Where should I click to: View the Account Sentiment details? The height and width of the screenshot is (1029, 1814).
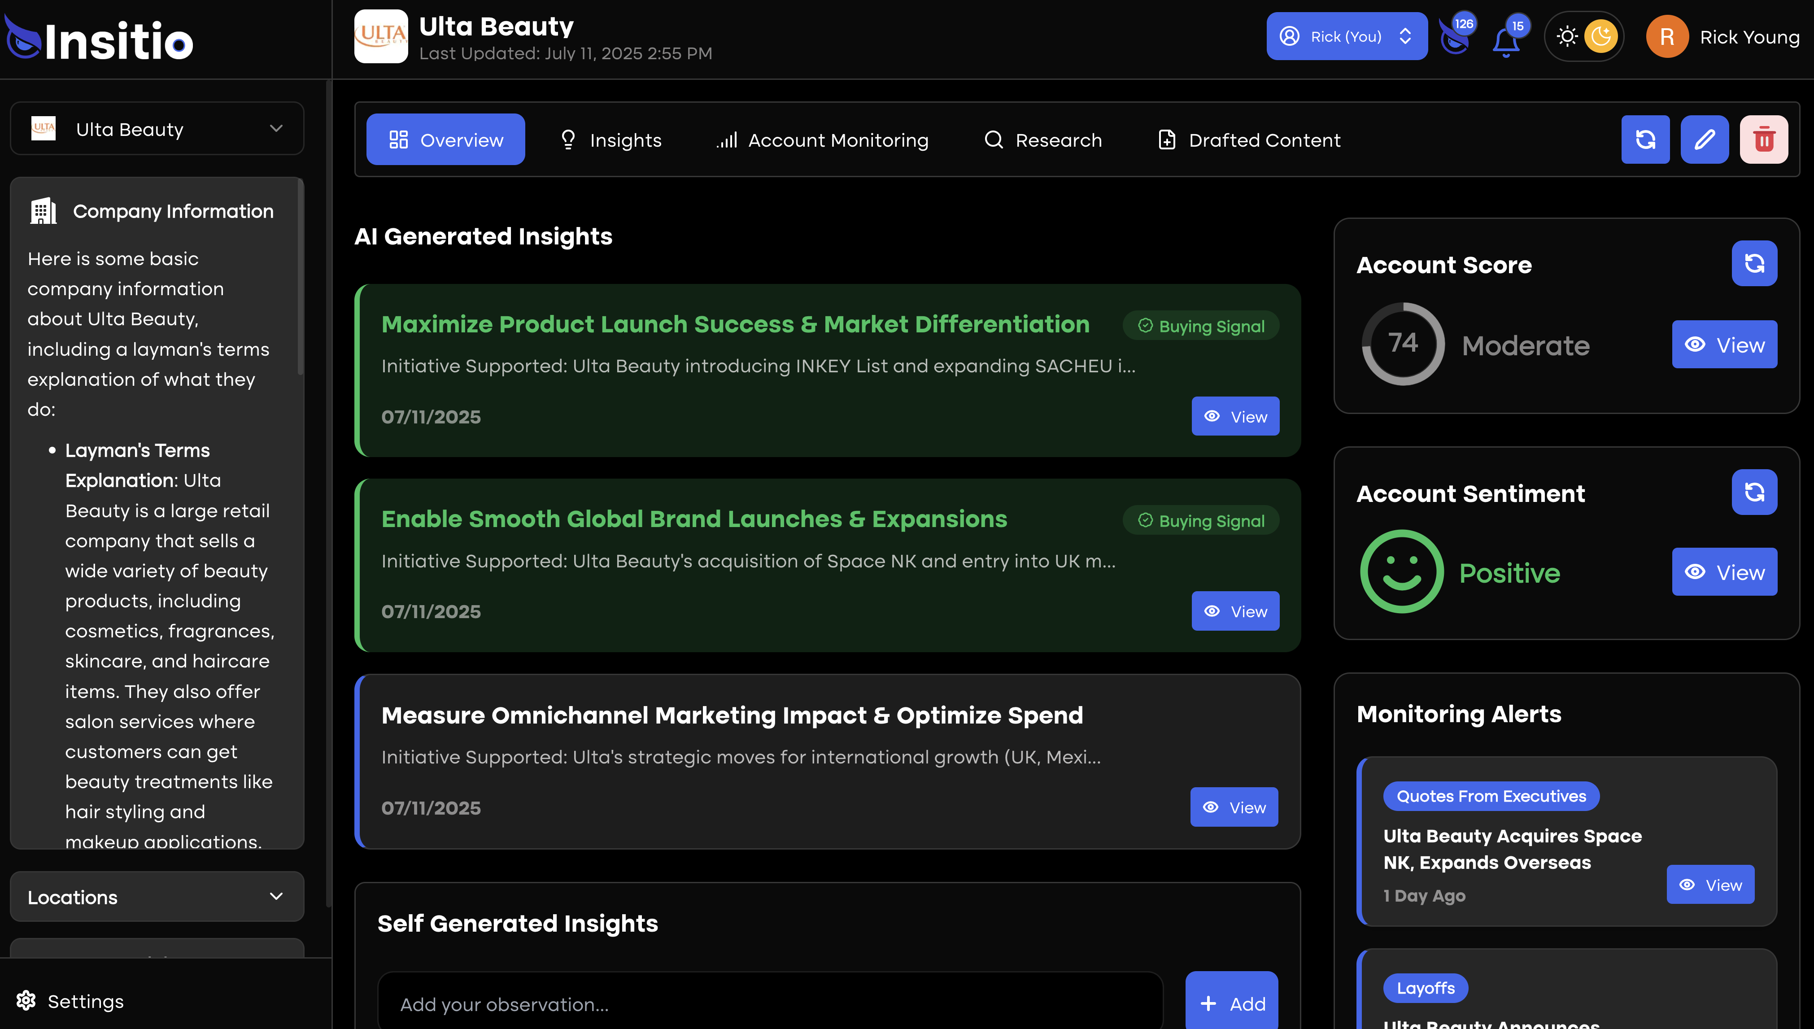click(x=1723, y=572)
